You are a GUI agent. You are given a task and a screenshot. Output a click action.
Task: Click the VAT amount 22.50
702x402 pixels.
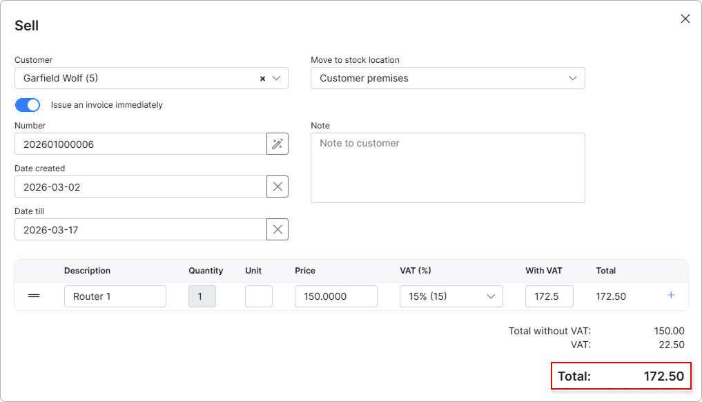pos(672,345)
